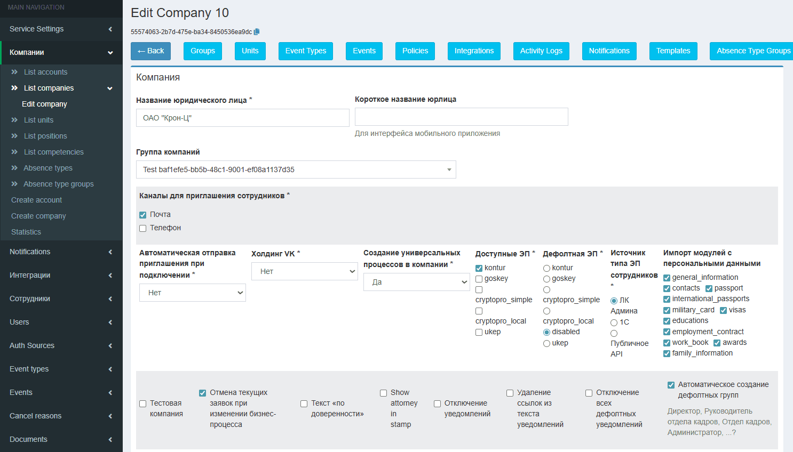
Task: Tick the Тестовая компания checkbox
Action: (x=143, y=403)
